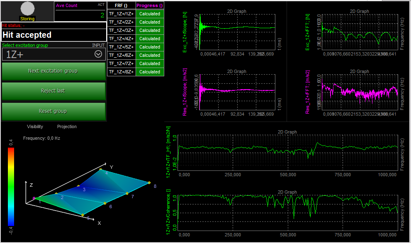The image size is (411, 243).
Task: Click Calculated status for TF_1Z+/8Z+
Action: pyautogui.click(x=150, y=72)
